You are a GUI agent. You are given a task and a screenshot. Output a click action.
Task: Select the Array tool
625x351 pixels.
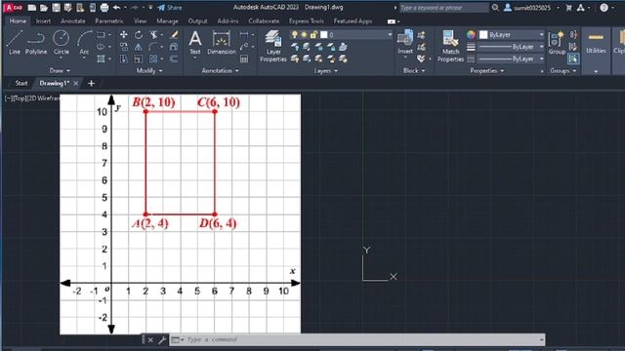pos(153,58)
